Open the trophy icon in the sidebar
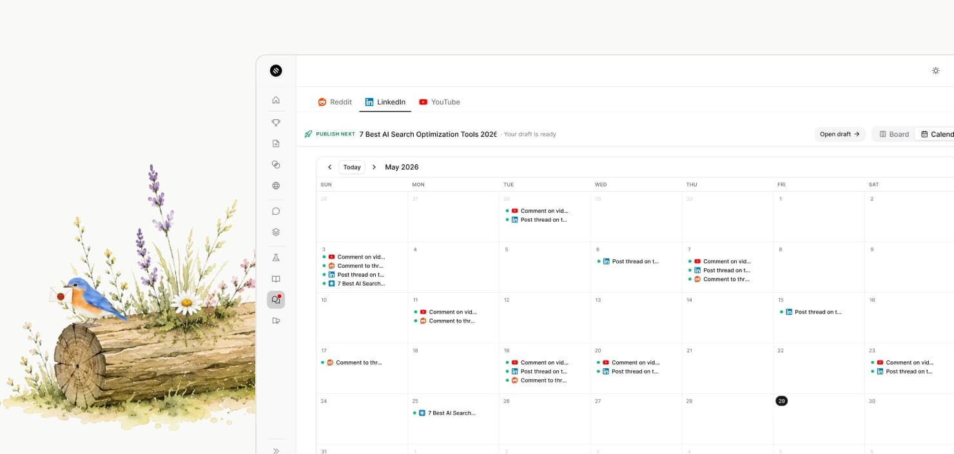954x454 pixels. point(276,123)
